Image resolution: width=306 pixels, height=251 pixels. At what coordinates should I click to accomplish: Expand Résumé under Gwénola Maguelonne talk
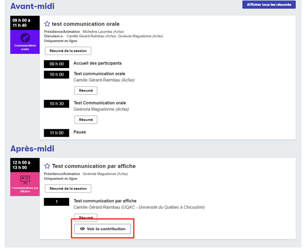86,120
